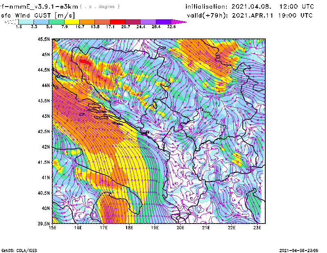Select the legend value 13.8
This screenshot has width=327, height=253.
click(95, 27)
